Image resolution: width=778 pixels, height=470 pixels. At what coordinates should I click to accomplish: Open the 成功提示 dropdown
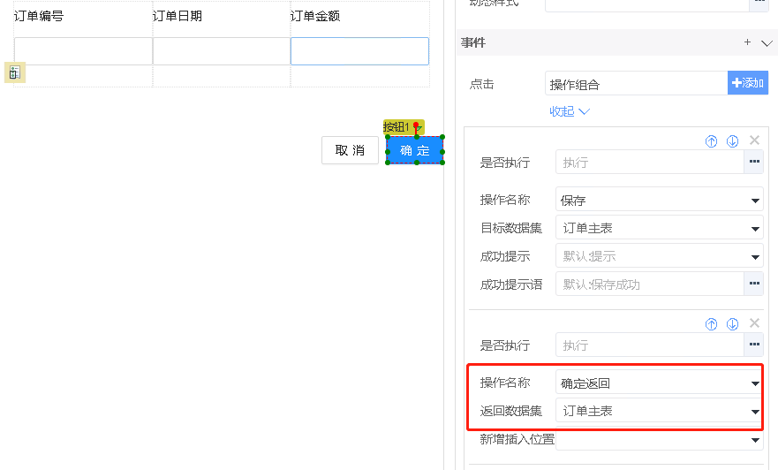pos(660,256)
